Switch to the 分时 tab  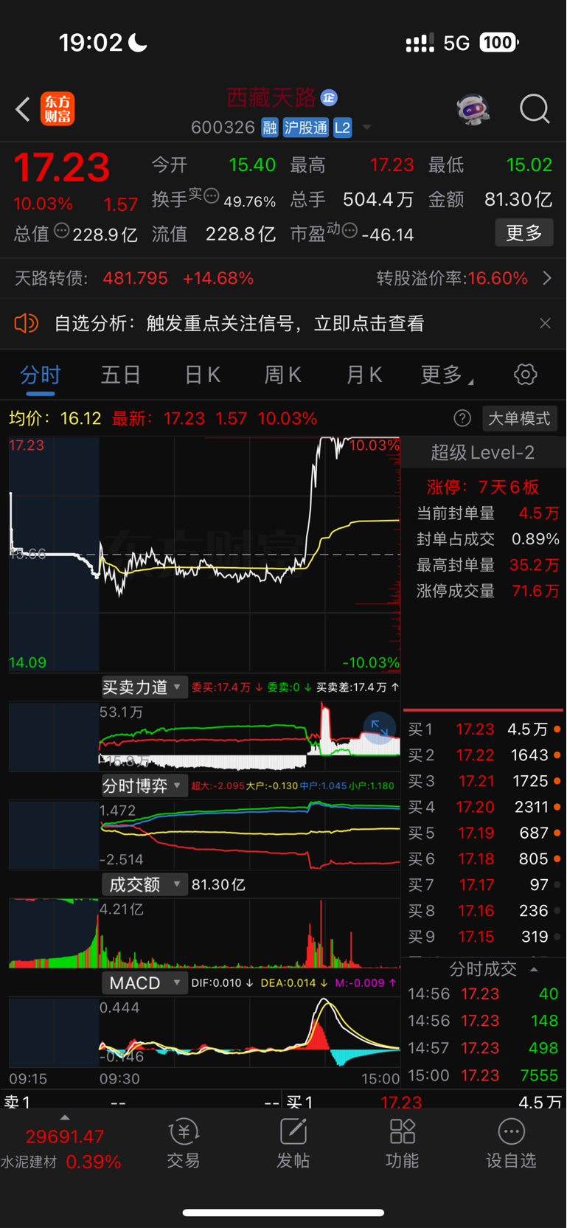click(x=41, y=375)
